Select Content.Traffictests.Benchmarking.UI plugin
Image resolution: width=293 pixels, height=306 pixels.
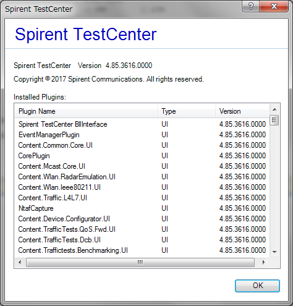142,250
